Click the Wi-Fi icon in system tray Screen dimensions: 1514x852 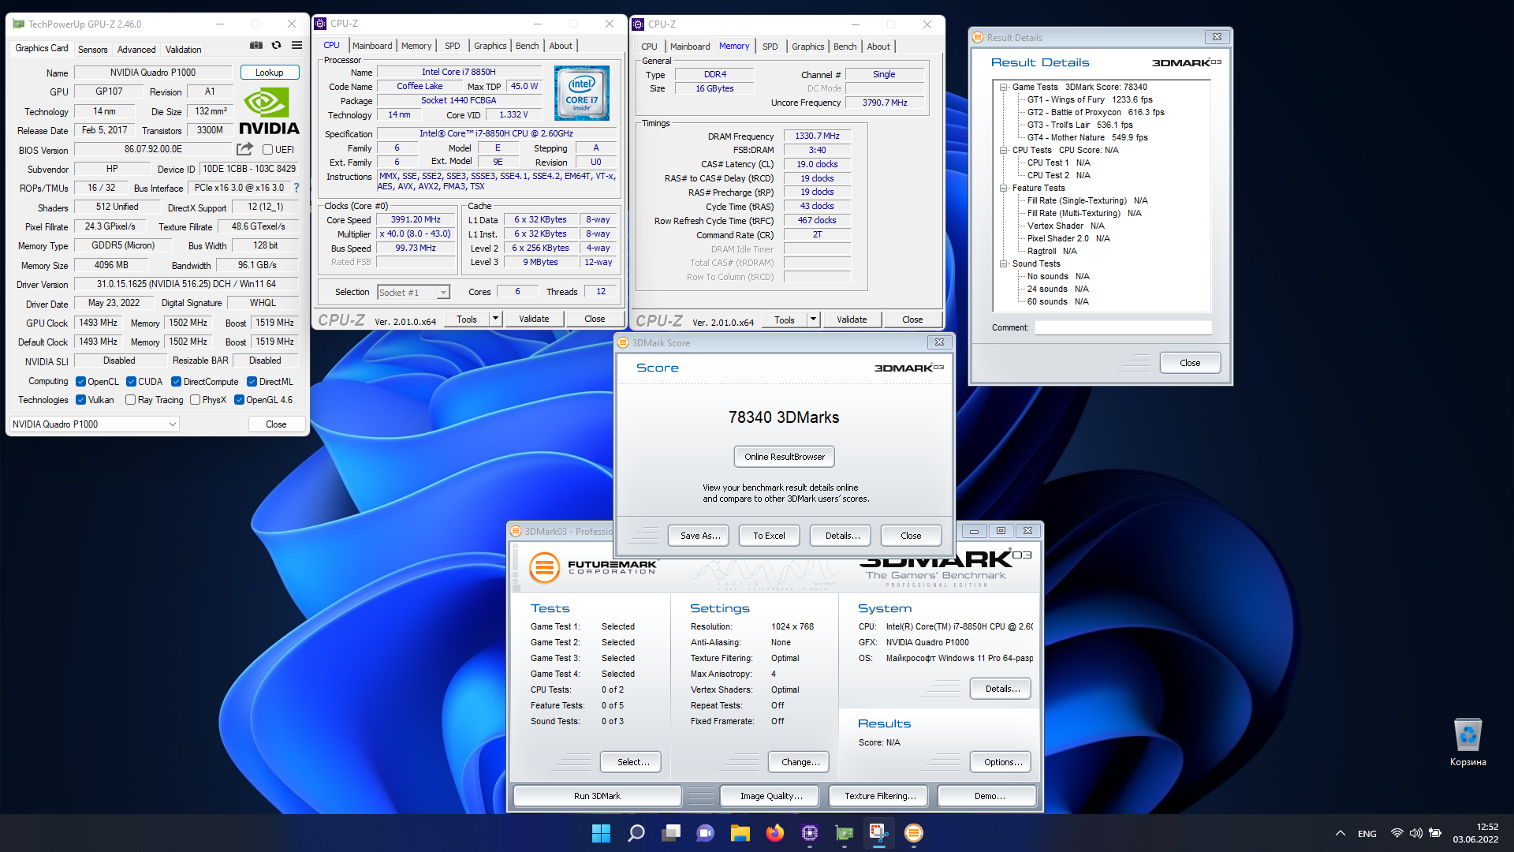(1397, 833)
